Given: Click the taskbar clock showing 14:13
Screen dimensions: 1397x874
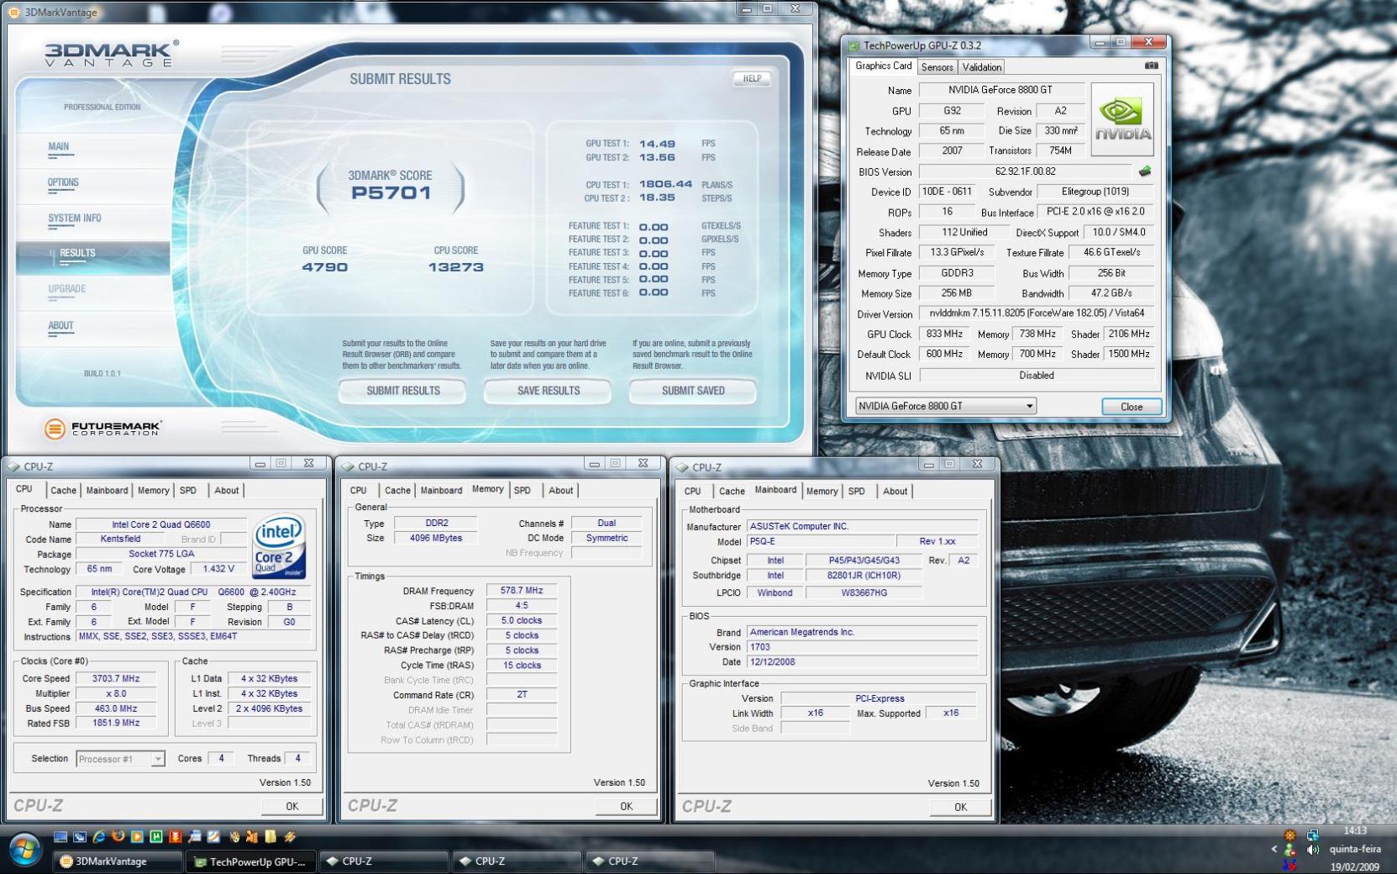Looking at the screenshot, I should [x=1354, y=831].
